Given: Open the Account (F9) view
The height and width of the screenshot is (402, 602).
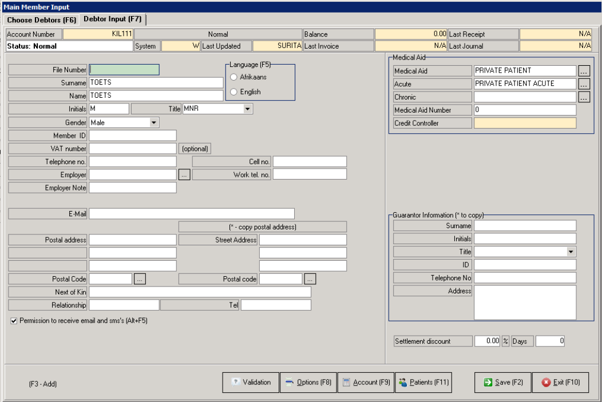Looking at the screenshot, I should [365, 383].
